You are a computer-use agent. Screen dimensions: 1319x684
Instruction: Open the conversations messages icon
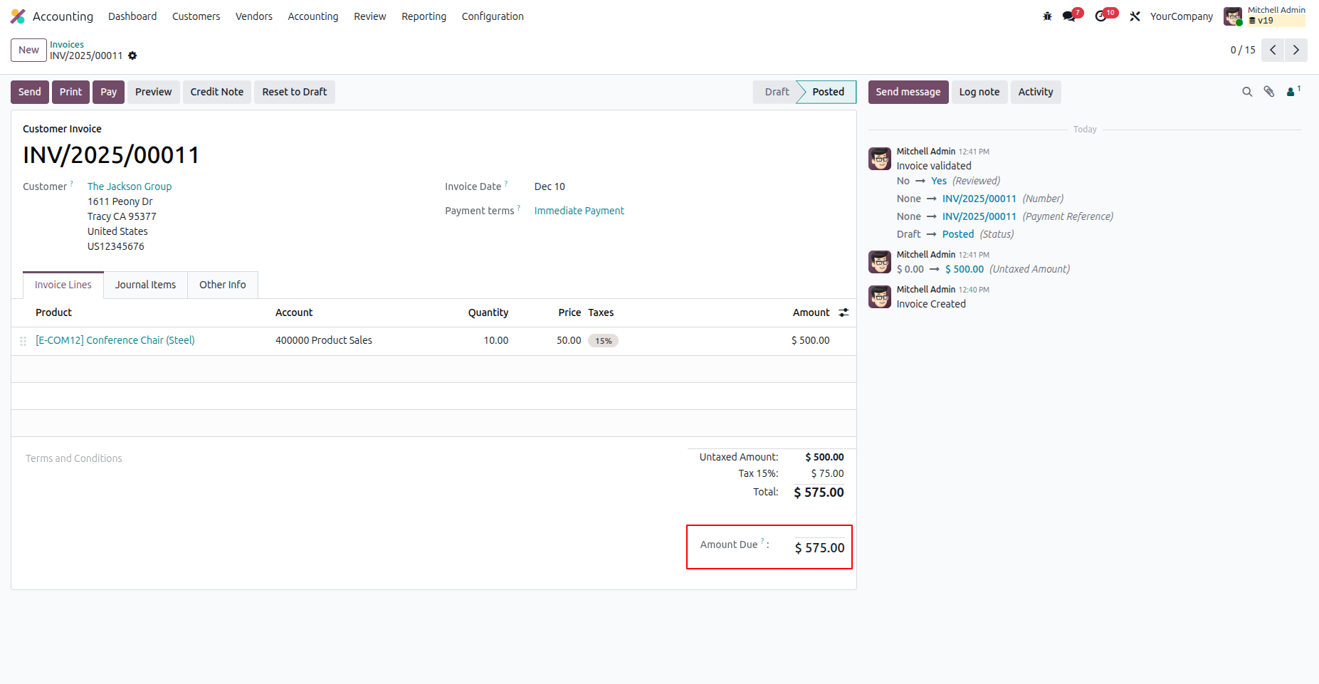pos(1069,16)
